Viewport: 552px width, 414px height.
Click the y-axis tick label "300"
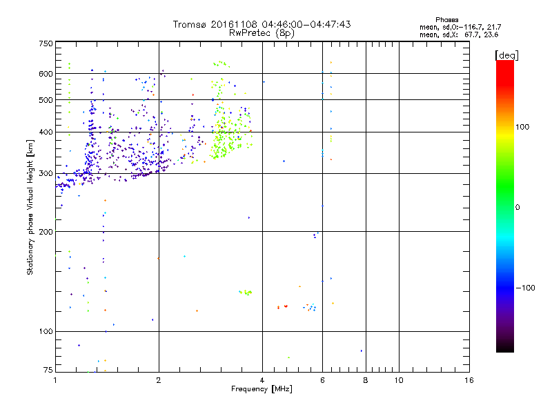46,173
